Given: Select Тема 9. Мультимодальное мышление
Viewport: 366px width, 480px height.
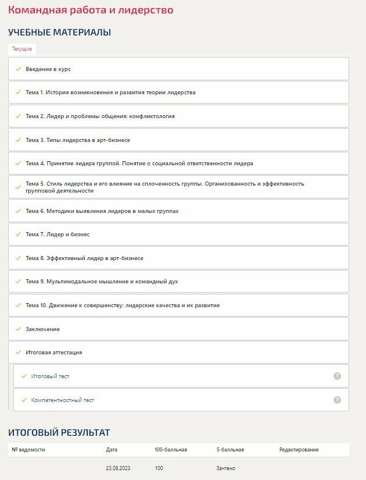Looking at the screenshot, I should (x=102, y=282).
